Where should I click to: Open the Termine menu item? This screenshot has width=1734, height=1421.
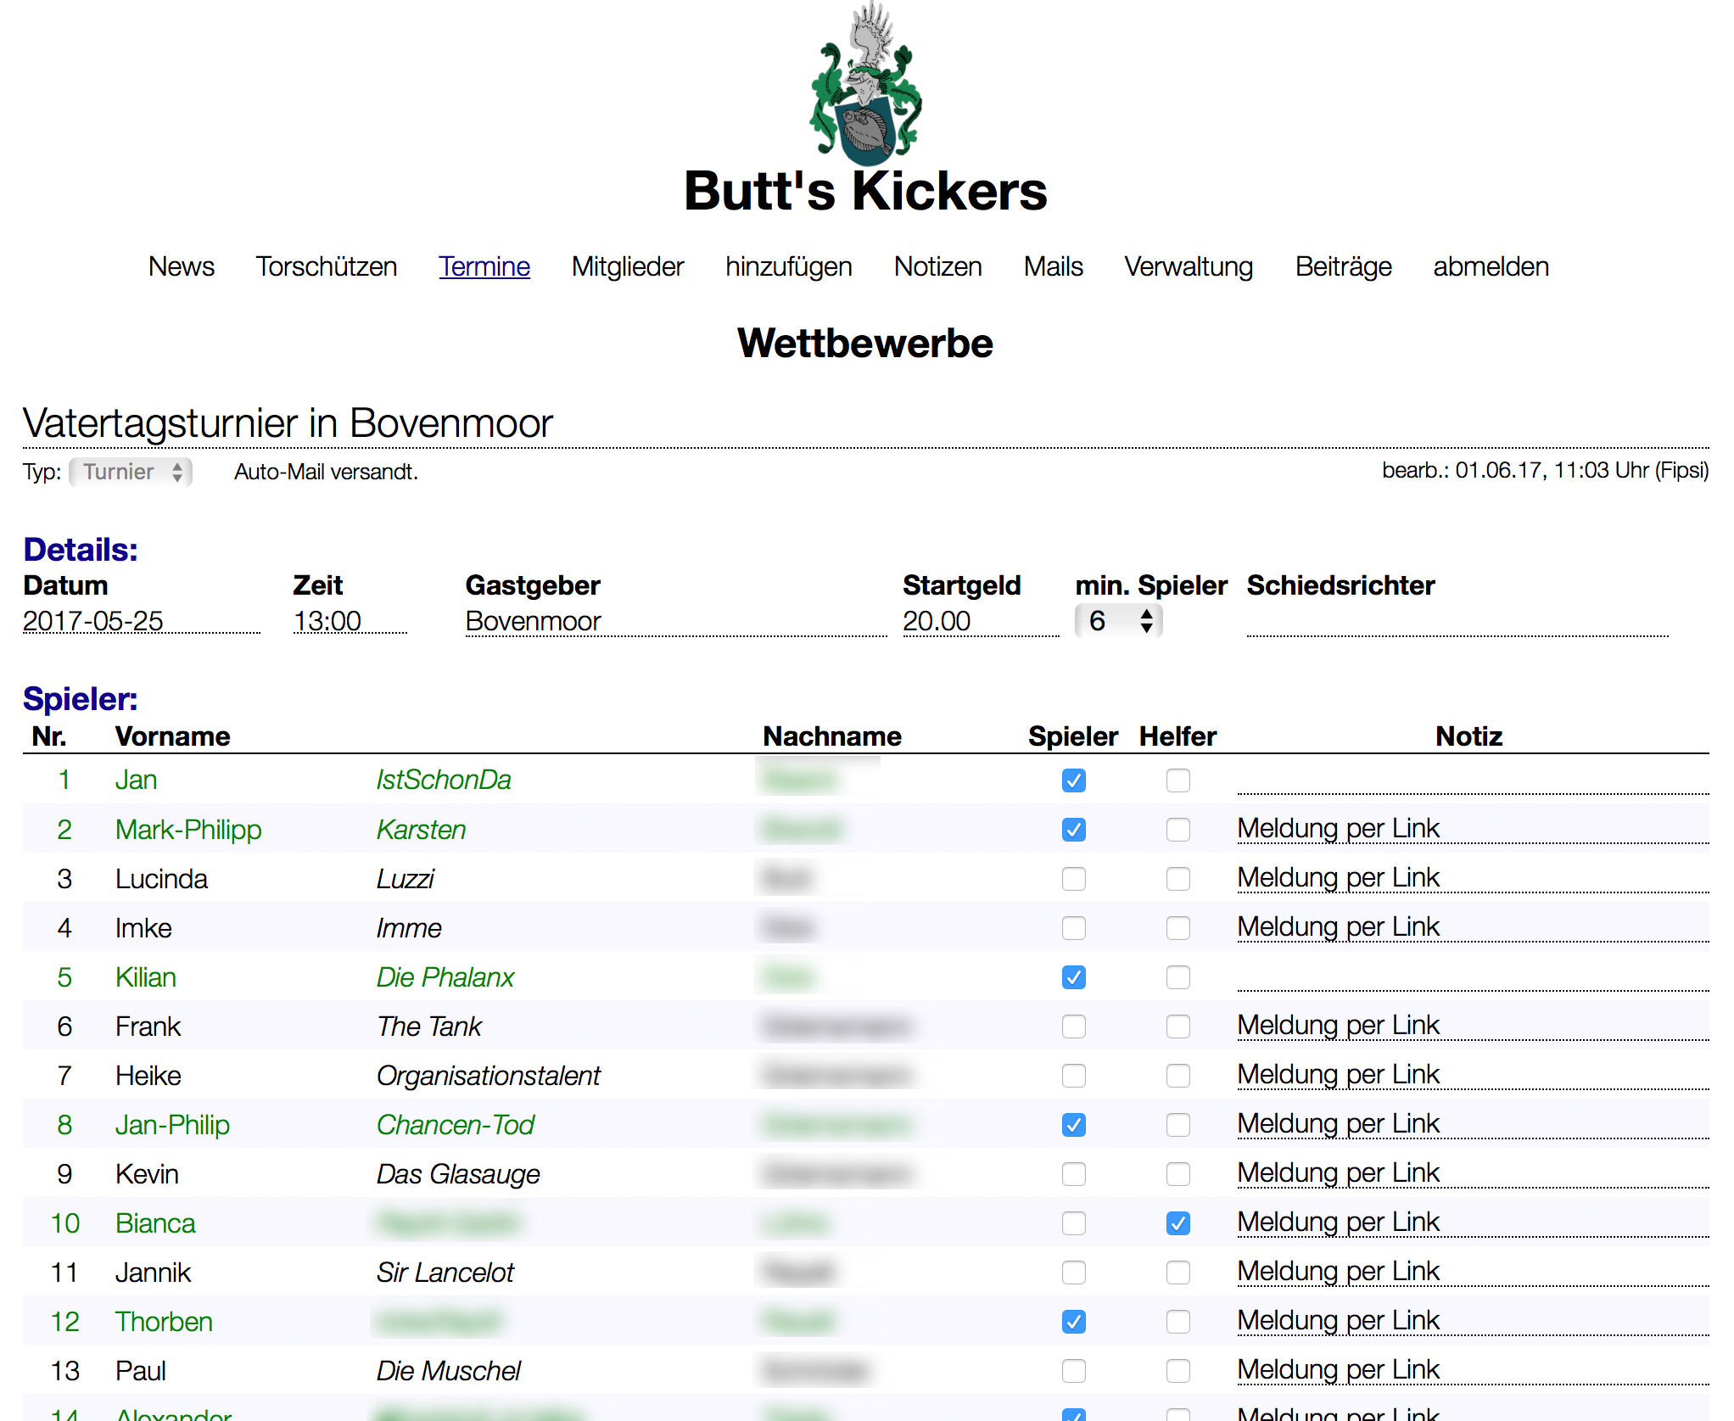[484, 266]
